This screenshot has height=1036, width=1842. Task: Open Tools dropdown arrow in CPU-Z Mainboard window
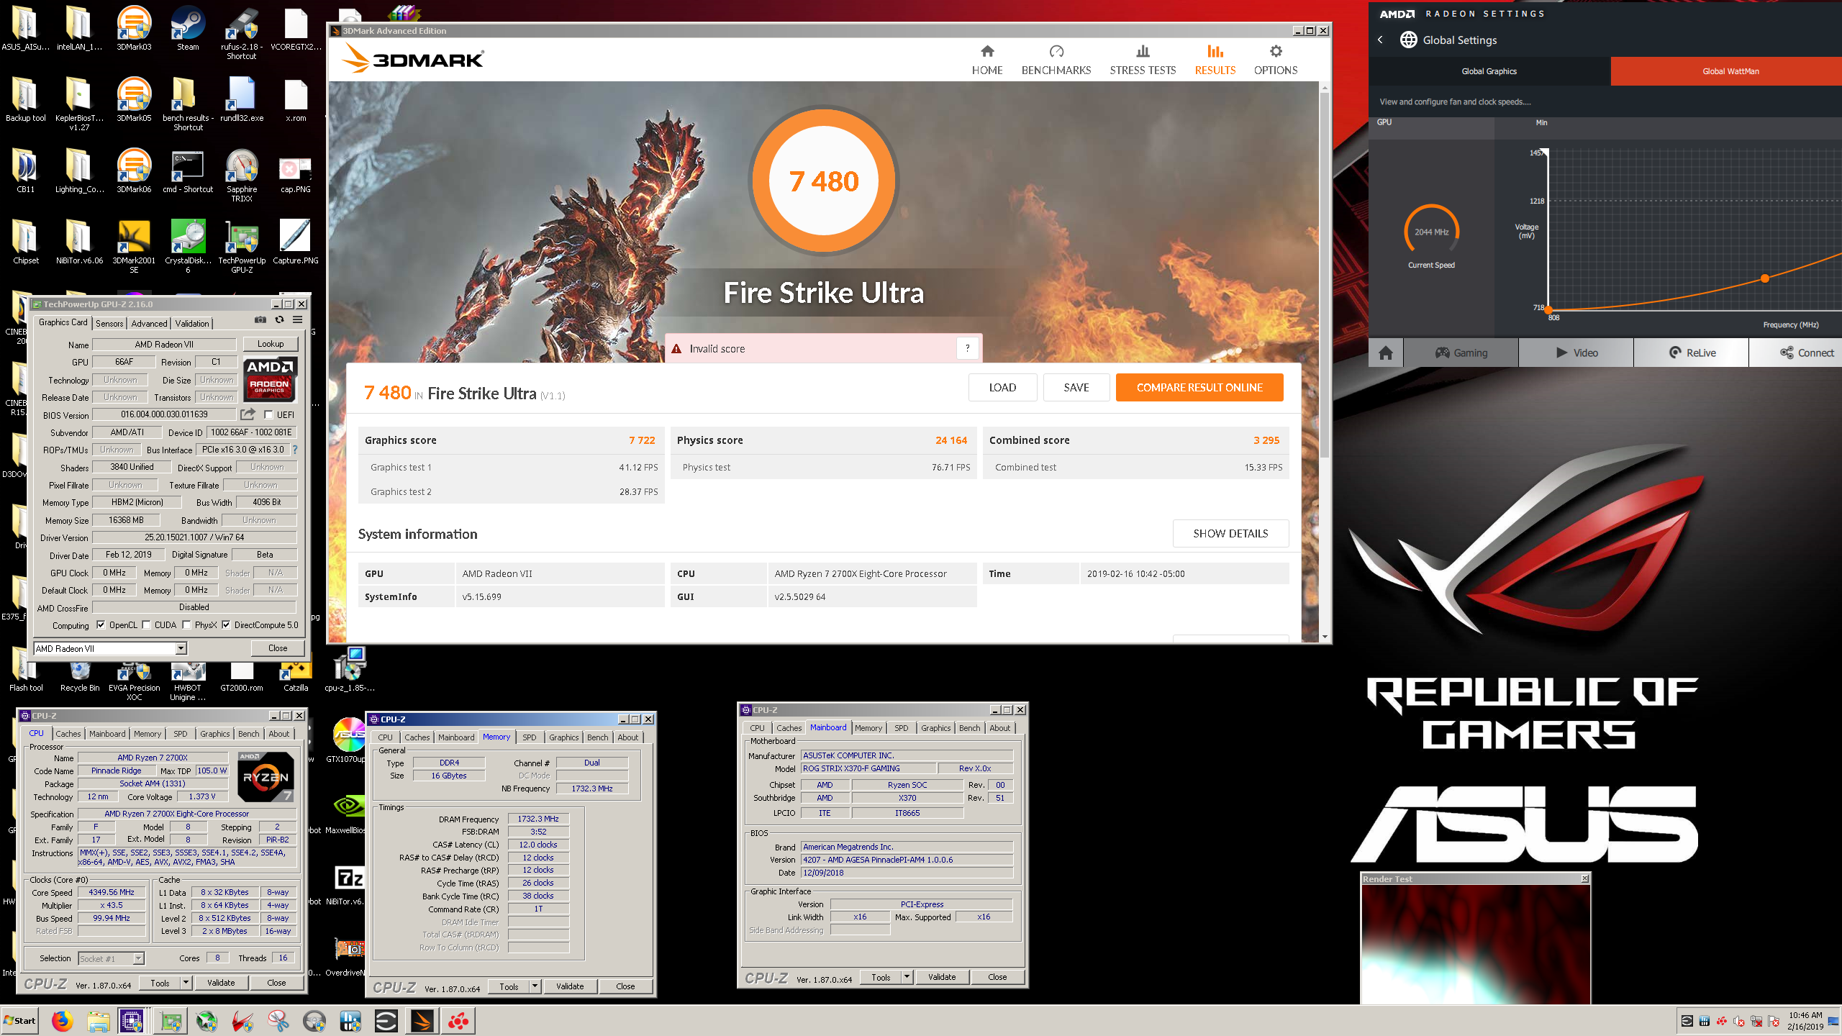[x=907, y=977]
